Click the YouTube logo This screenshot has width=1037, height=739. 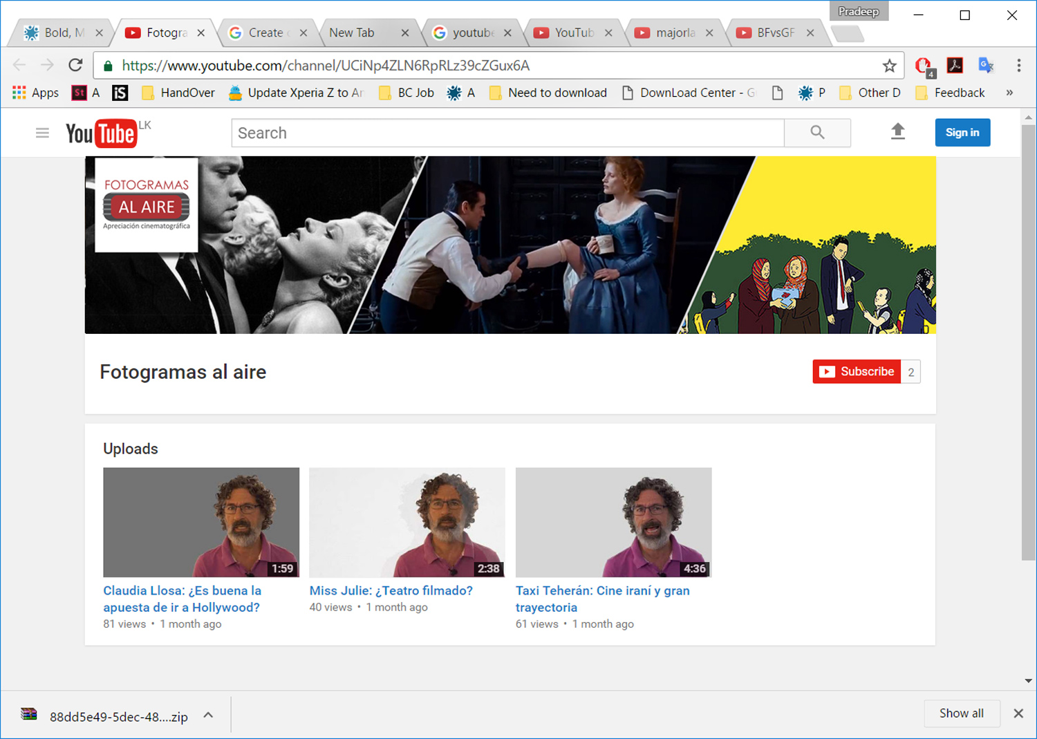[x=102, y=133]
